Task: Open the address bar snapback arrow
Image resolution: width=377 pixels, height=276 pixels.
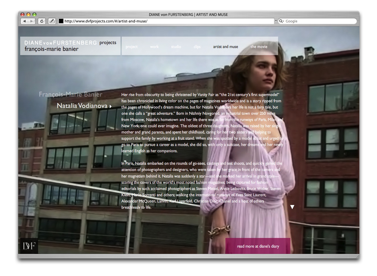Action: (x=275, y=21)
